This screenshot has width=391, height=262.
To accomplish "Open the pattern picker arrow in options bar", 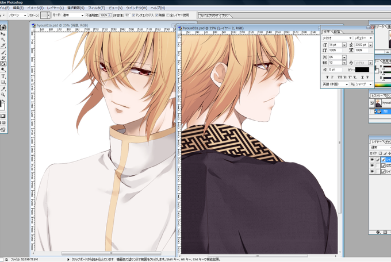I will pyautogui.click(x=48, y=15).
